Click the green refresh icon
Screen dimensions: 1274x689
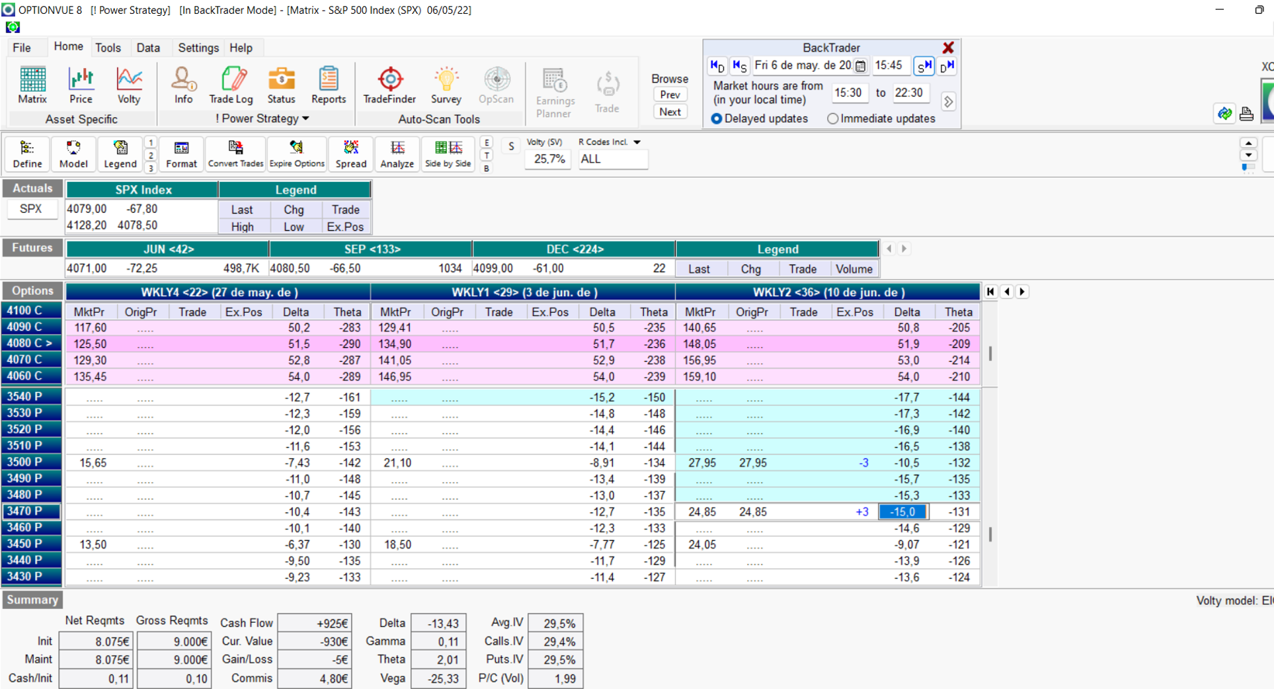click(1224, 114)
